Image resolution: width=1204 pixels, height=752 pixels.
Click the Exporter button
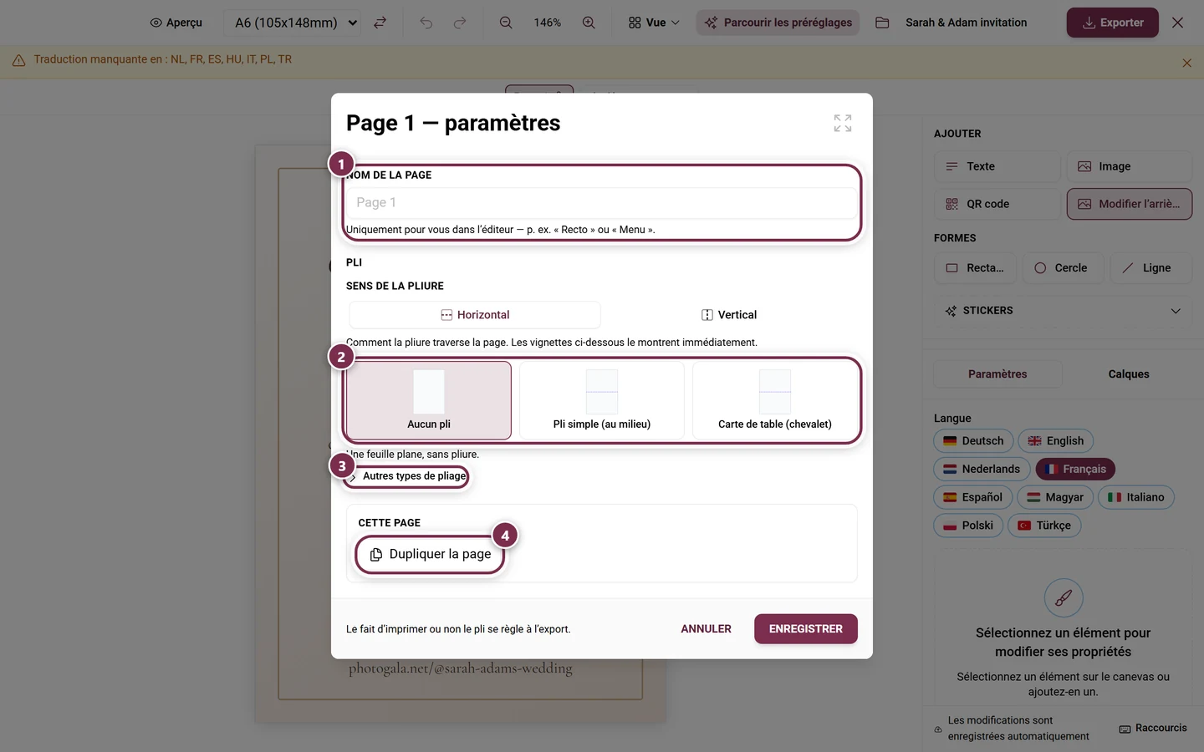(1112, 23)
